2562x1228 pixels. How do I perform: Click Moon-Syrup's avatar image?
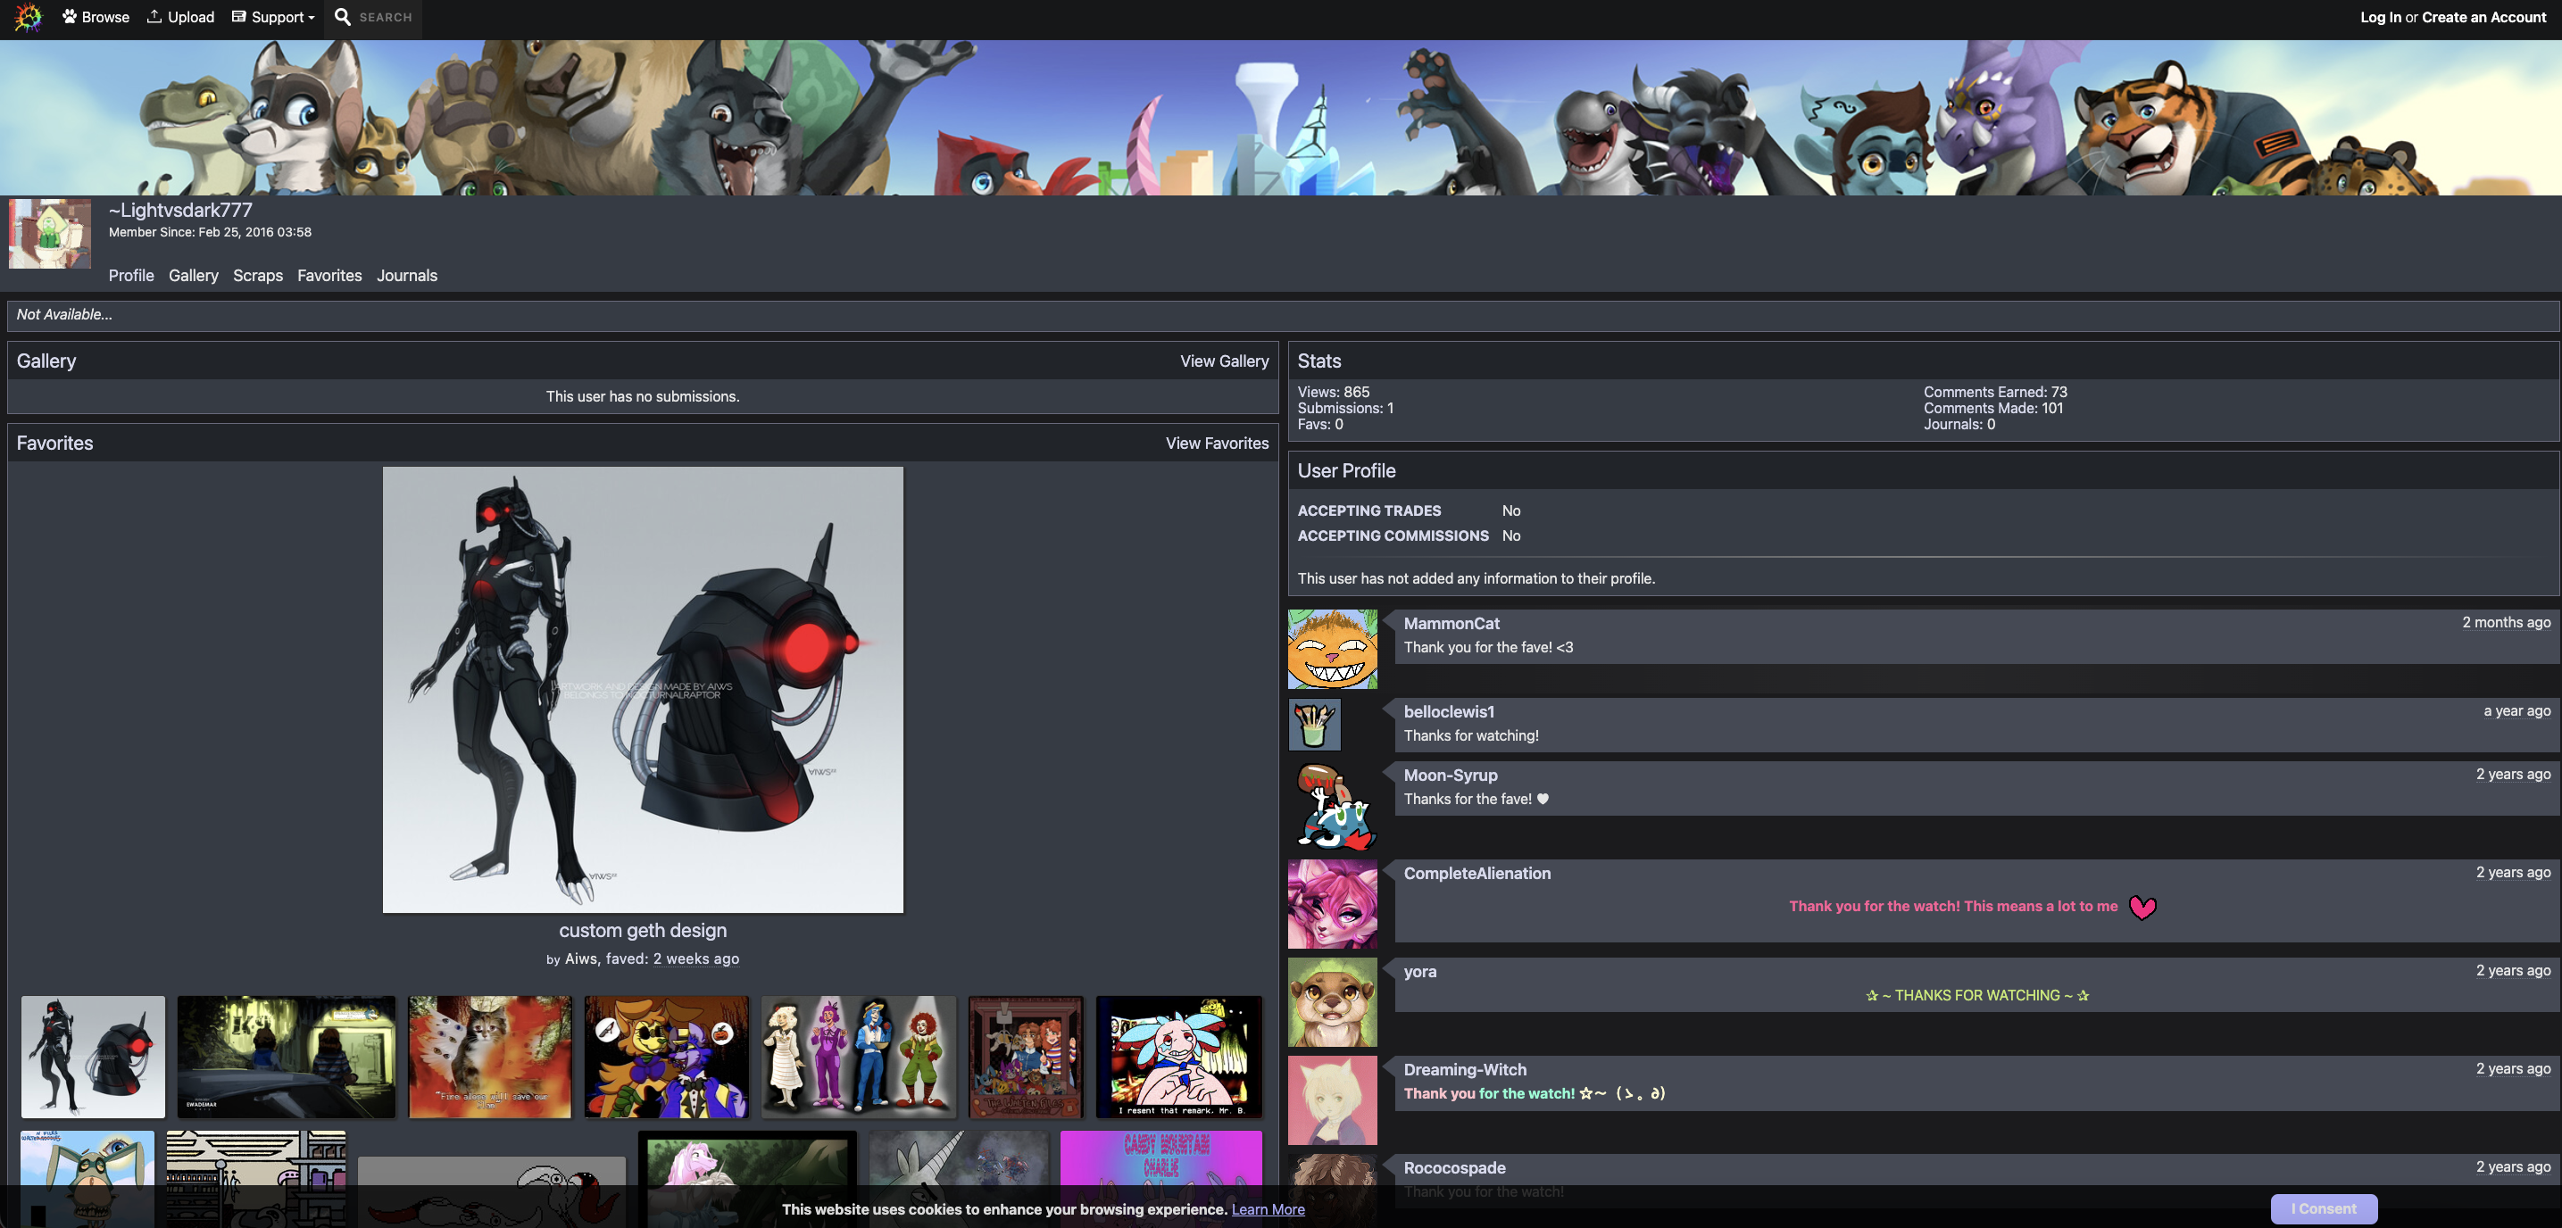(x=1332, y=807)
